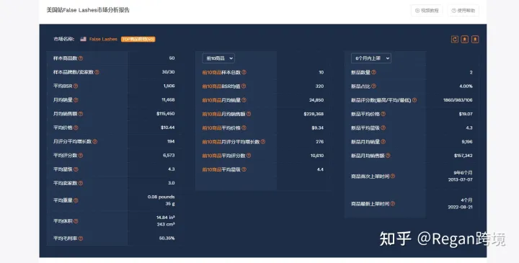The height and width of the screenshot is (263, 519).
Task: Click the help icon next to 月均销量 in left column
Action: point(76,100)
